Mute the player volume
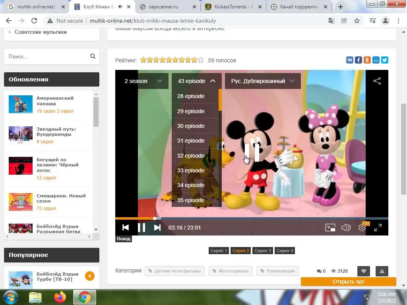 (x=346, y=228)
